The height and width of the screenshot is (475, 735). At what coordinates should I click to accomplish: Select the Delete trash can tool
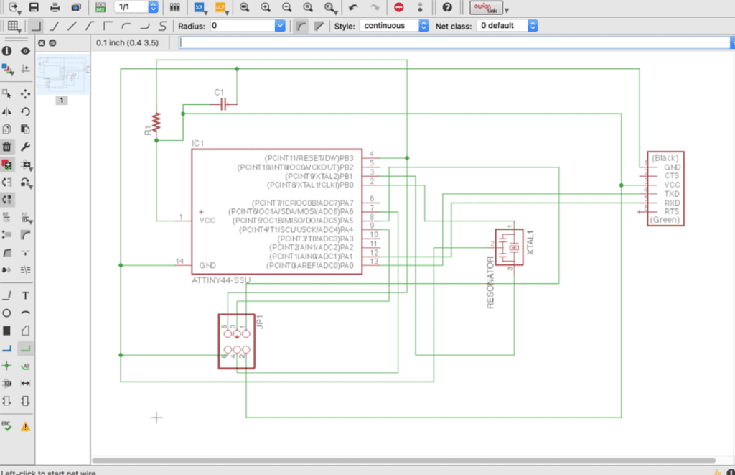coord(6,147)
